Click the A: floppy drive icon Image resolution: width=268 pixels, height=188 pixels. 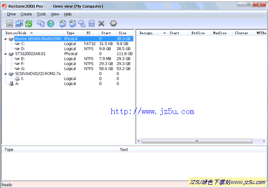point(11,84)
